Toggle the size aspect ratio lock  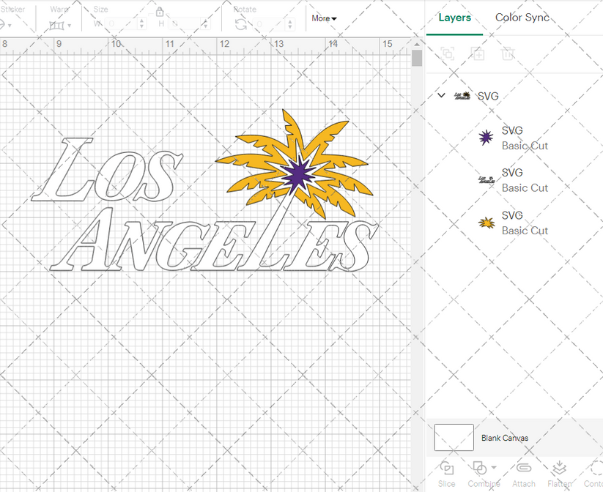(160, 12)
